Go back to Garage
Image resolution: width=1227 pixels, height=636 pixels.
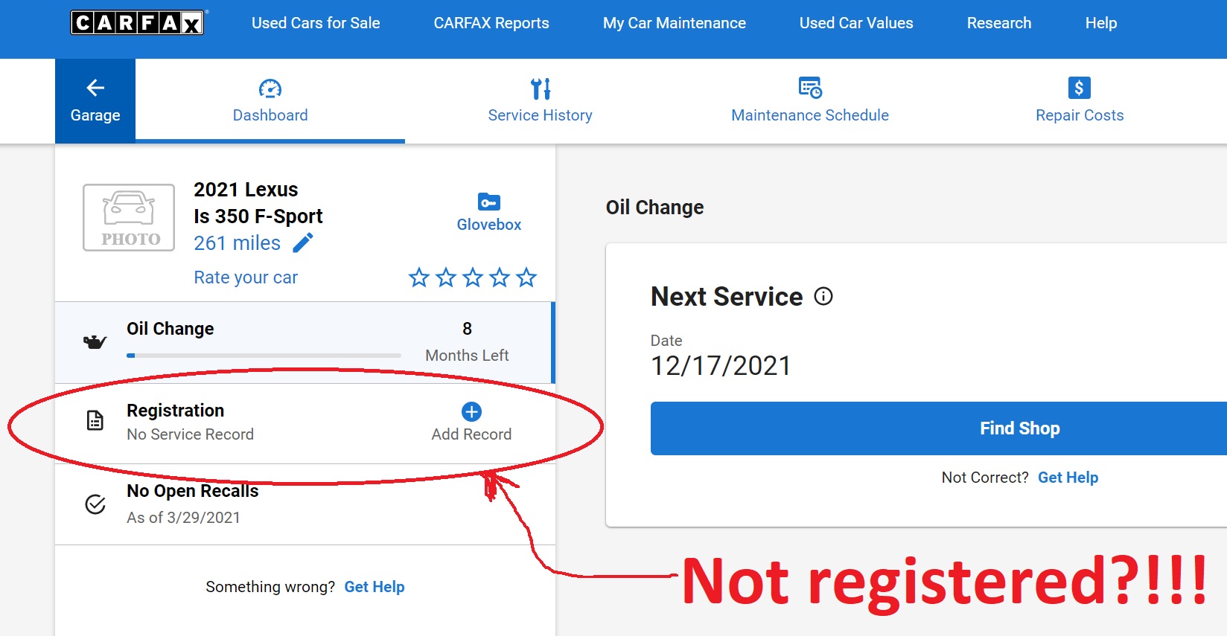point(95,101)
